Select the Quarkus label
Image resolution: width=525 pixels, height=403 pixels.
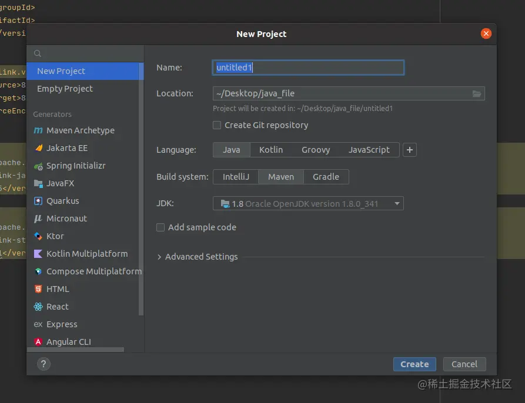(x=62, y=201)
